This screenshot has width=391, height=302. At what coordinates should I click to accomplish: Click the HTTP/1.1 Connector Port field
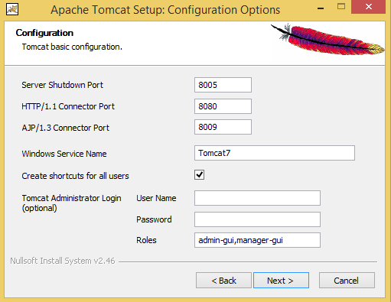(223, 106)
